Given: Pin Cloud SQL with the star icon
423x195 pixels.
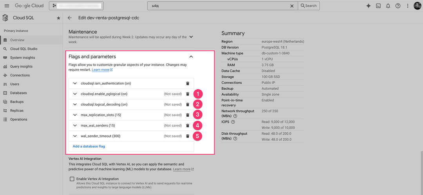Looking at the screenshot, I should [58, 18].
